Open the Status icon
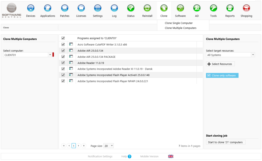 [x=131, y=8]
